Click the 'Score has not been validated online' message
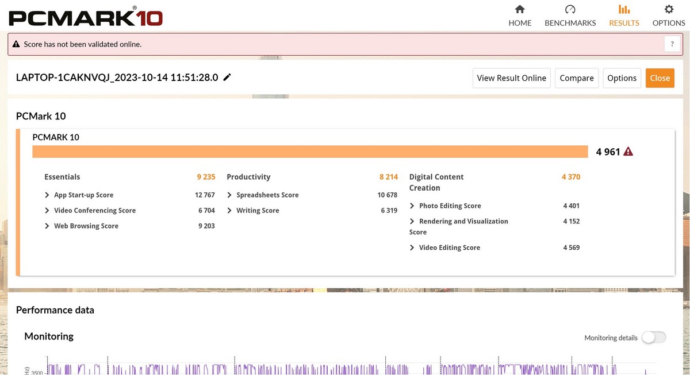This screenshot has width=690, height=375. click(x=83, y=44)
